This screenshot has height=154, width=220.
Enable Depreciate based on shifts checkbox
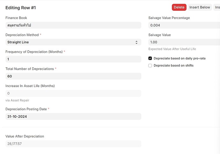click(150, 65)
